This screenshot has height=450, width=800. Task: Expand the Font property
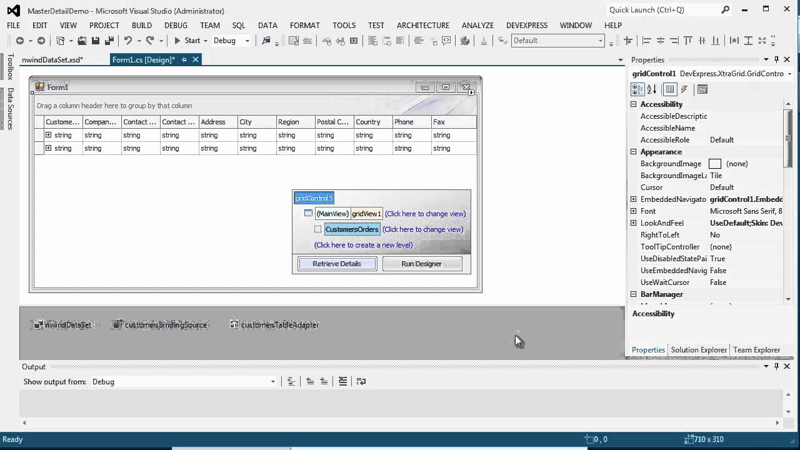pos(633,211)
